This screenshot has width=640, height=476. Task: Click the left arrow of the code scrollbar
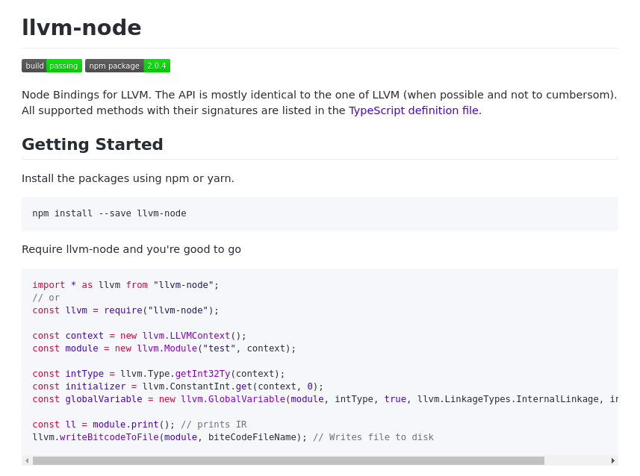(27, 461)
